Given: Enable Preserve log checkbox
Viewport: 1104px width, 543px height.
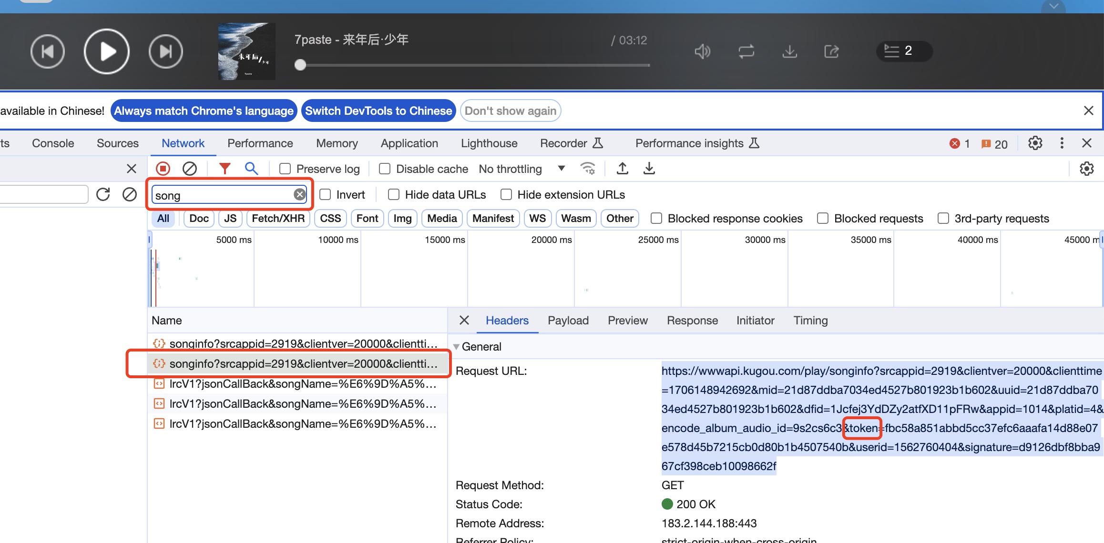Looking at the screenshot, I should 285,169.
